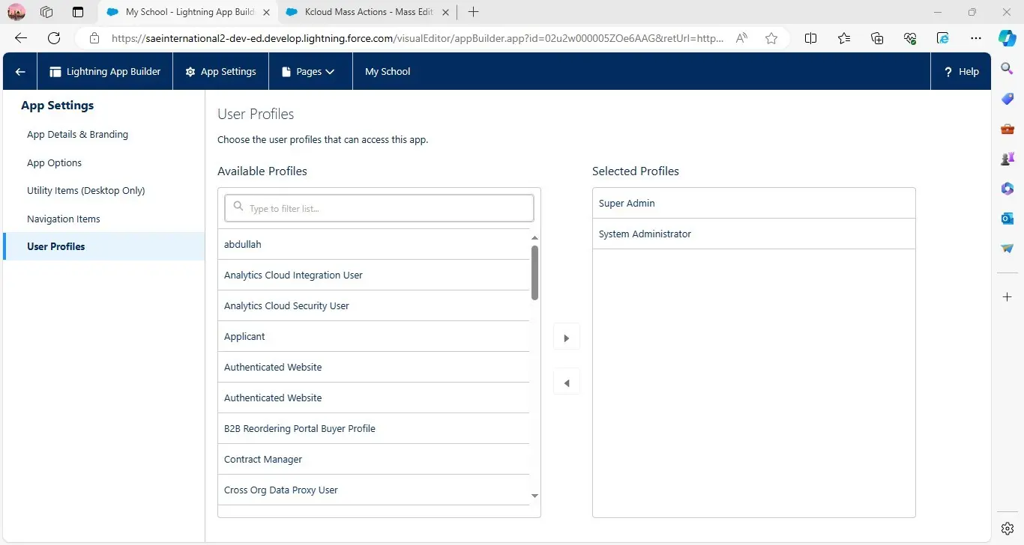Screen dimensions: 1024x545
Task: Open Edge sidebar settings gear
Action: (1008, 529)
